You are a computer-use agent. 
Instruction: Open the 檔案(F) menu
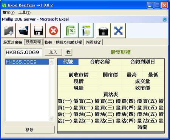click(9, 12)
